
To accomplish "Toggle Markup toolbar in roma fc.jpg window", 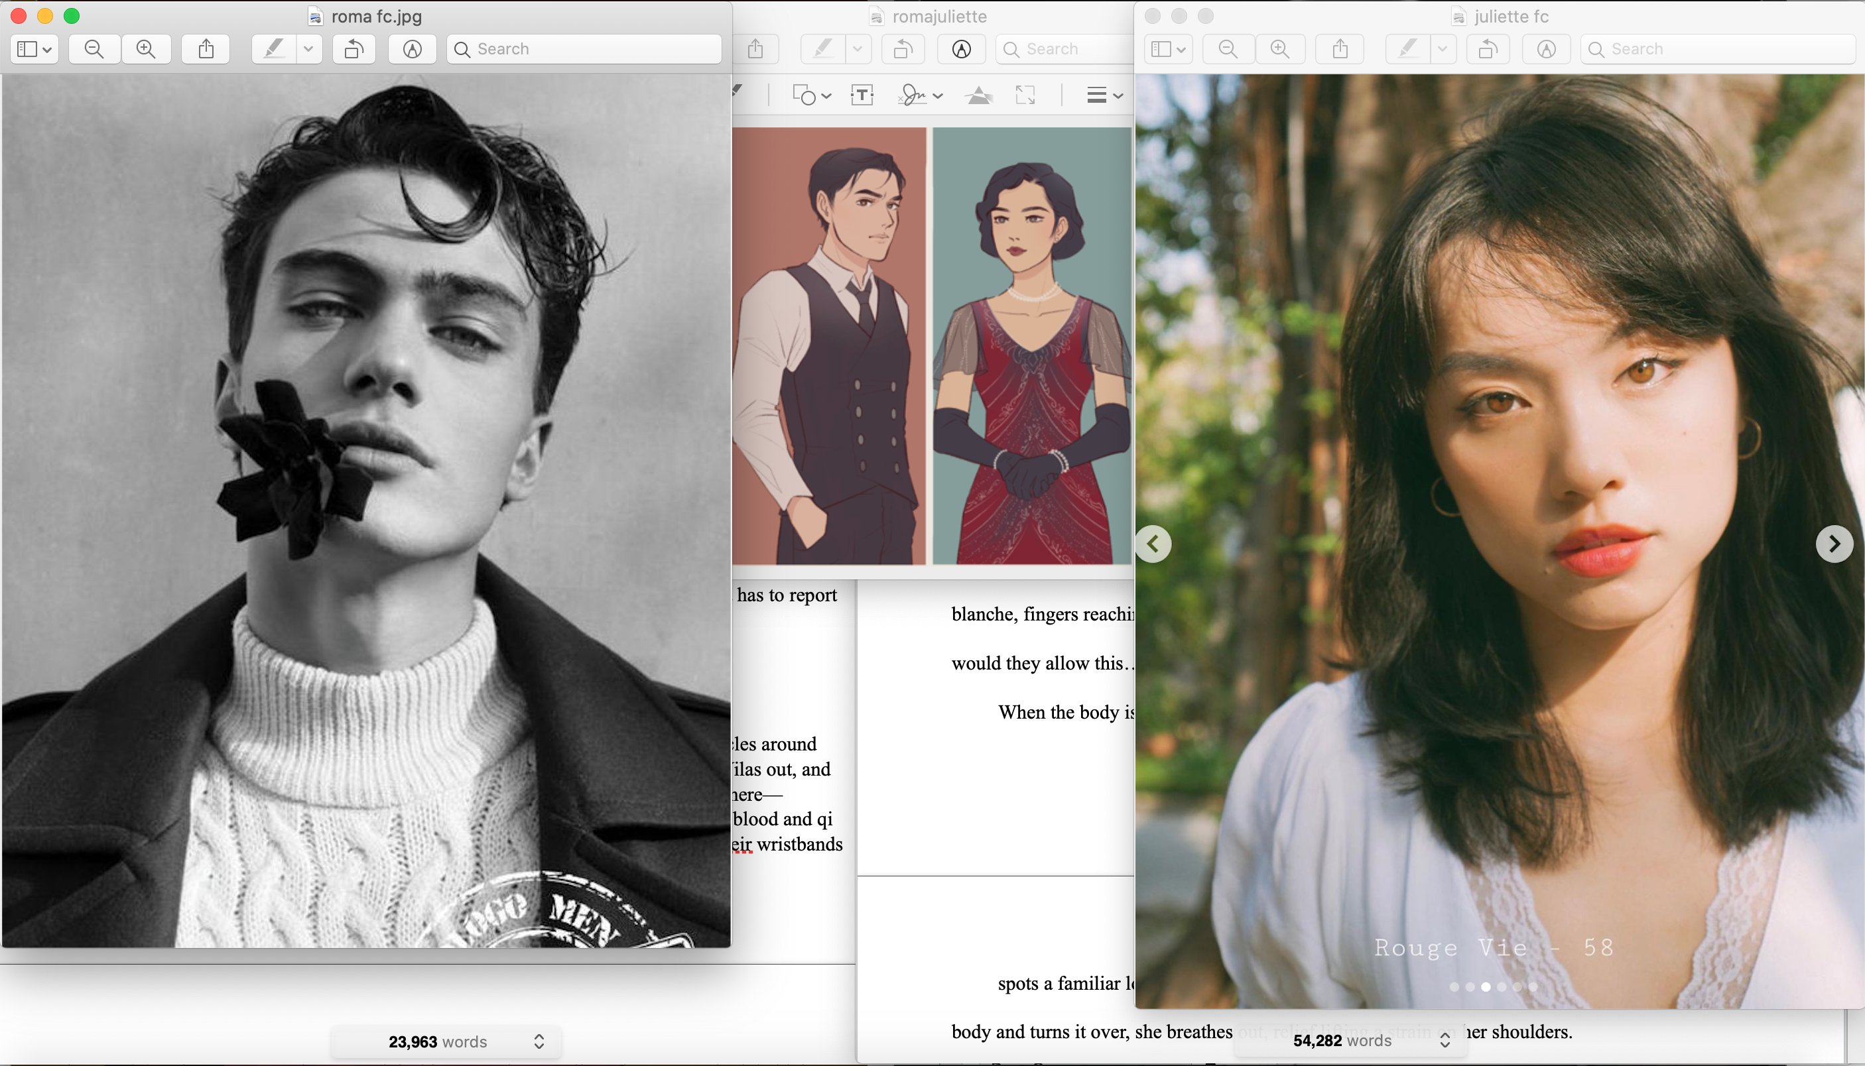I will [x=413, y=49].
